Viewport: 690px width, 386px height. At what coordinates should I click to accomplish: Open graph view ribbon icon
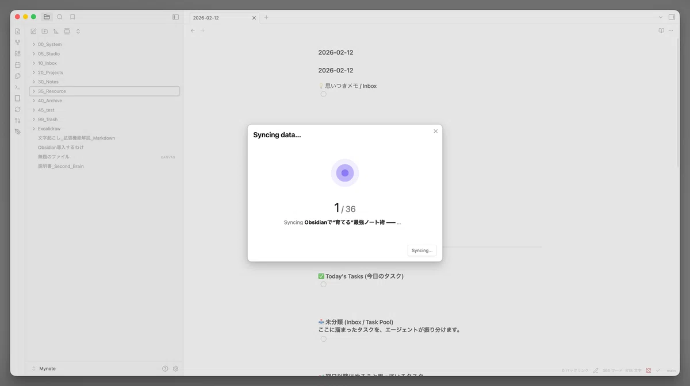pyautogui.click(x=18, y=42)
